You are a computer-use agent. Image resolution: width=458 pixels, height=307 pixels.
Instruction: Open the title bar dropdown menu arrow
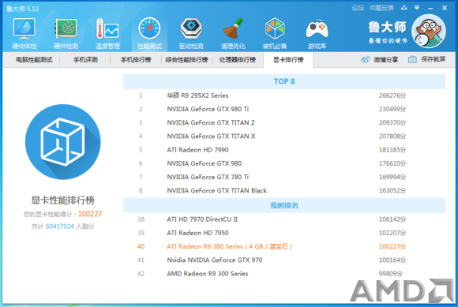[417, 8]
